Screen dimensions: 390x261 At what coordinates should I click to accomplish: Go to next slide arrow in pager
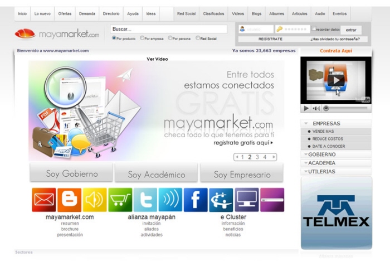pyautogui.click(x=274, y=157)
